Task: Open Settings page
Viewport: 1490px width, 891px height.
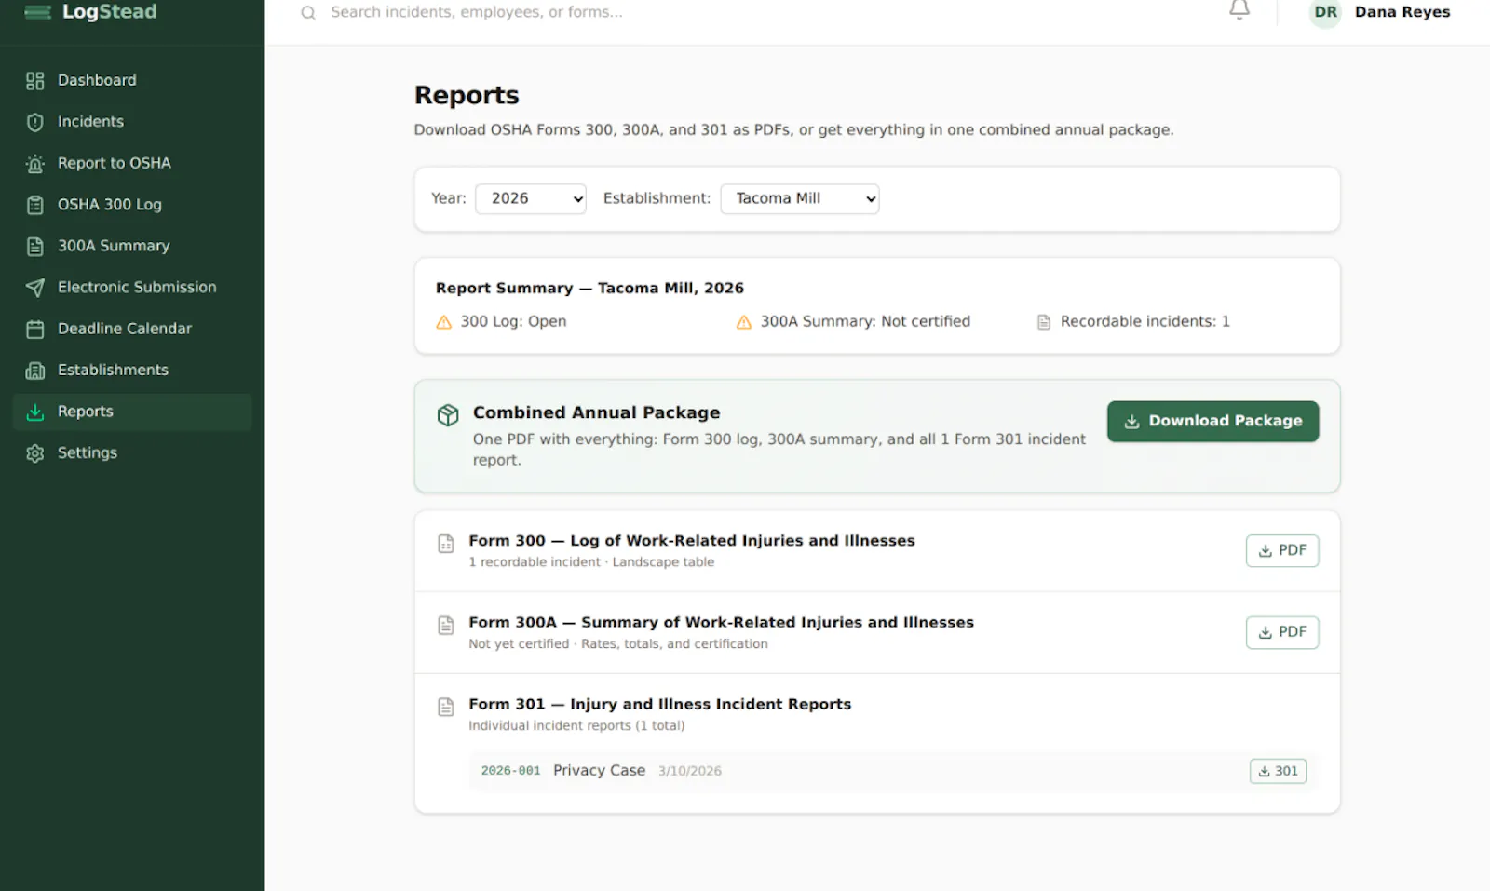Action: click(x=132, y=453)
